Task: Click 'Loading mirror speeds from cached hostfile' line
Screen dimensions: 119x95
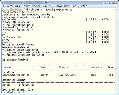Action: (x=28, y=17)
